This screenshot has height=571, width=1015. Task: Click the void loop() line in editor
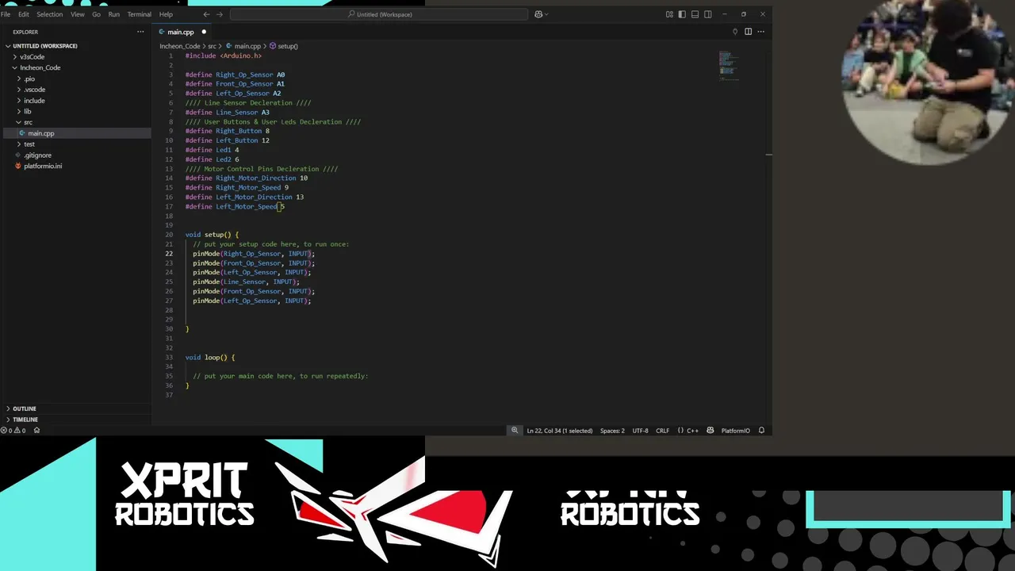[210, 358]
